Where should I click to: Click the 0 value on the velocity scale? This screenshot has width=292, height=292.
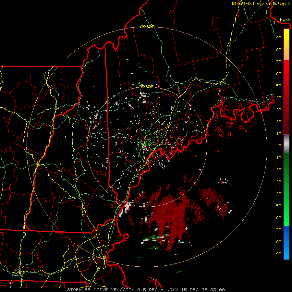pos(280,146)
